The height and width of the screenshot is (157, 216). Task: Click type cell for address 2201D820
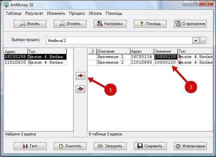(x=47, y=62)
